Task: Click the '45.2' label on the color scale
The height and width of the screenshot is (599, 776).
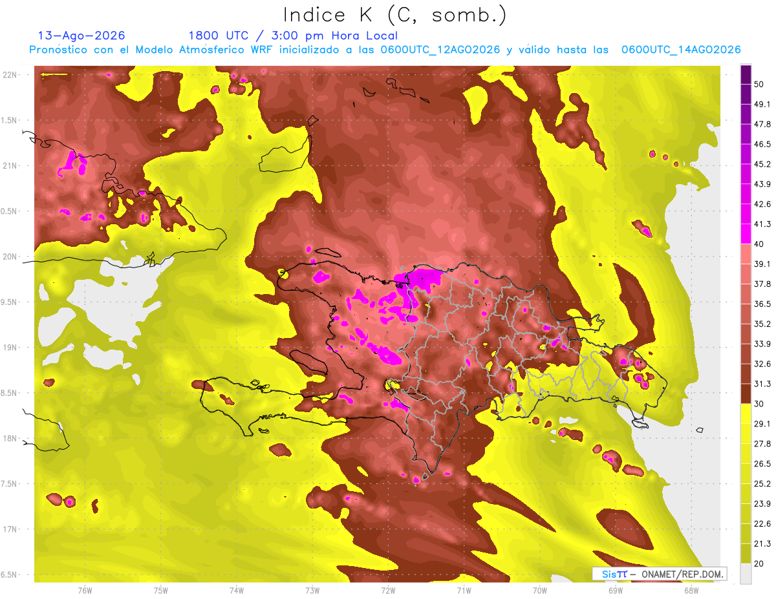Action: coord(762,164)
